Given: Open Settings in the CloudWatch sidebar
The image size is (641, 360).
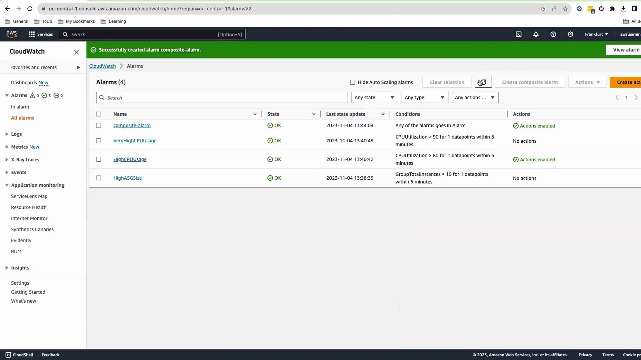Looking at the screenshot, I should click(x=20, y=283).
